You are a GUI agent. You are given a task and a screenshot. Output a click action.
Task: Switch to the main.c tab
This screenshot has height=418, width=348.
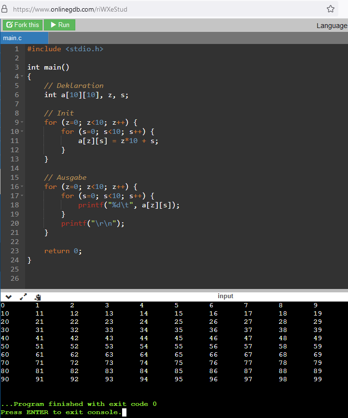tap(24, 38)
